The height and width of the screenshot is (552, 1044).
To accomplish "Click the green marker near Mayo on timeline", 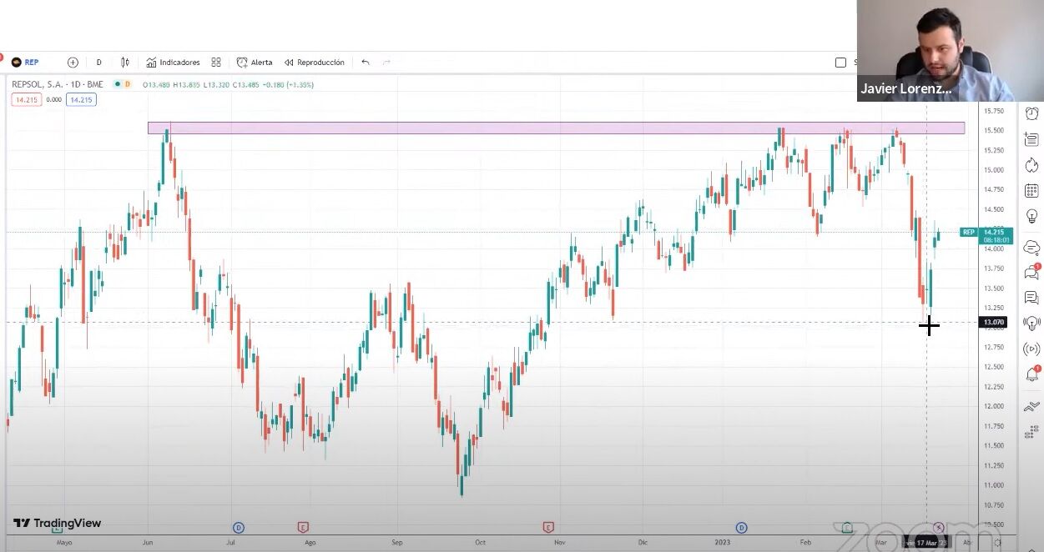I will click(x=57, y=527).
